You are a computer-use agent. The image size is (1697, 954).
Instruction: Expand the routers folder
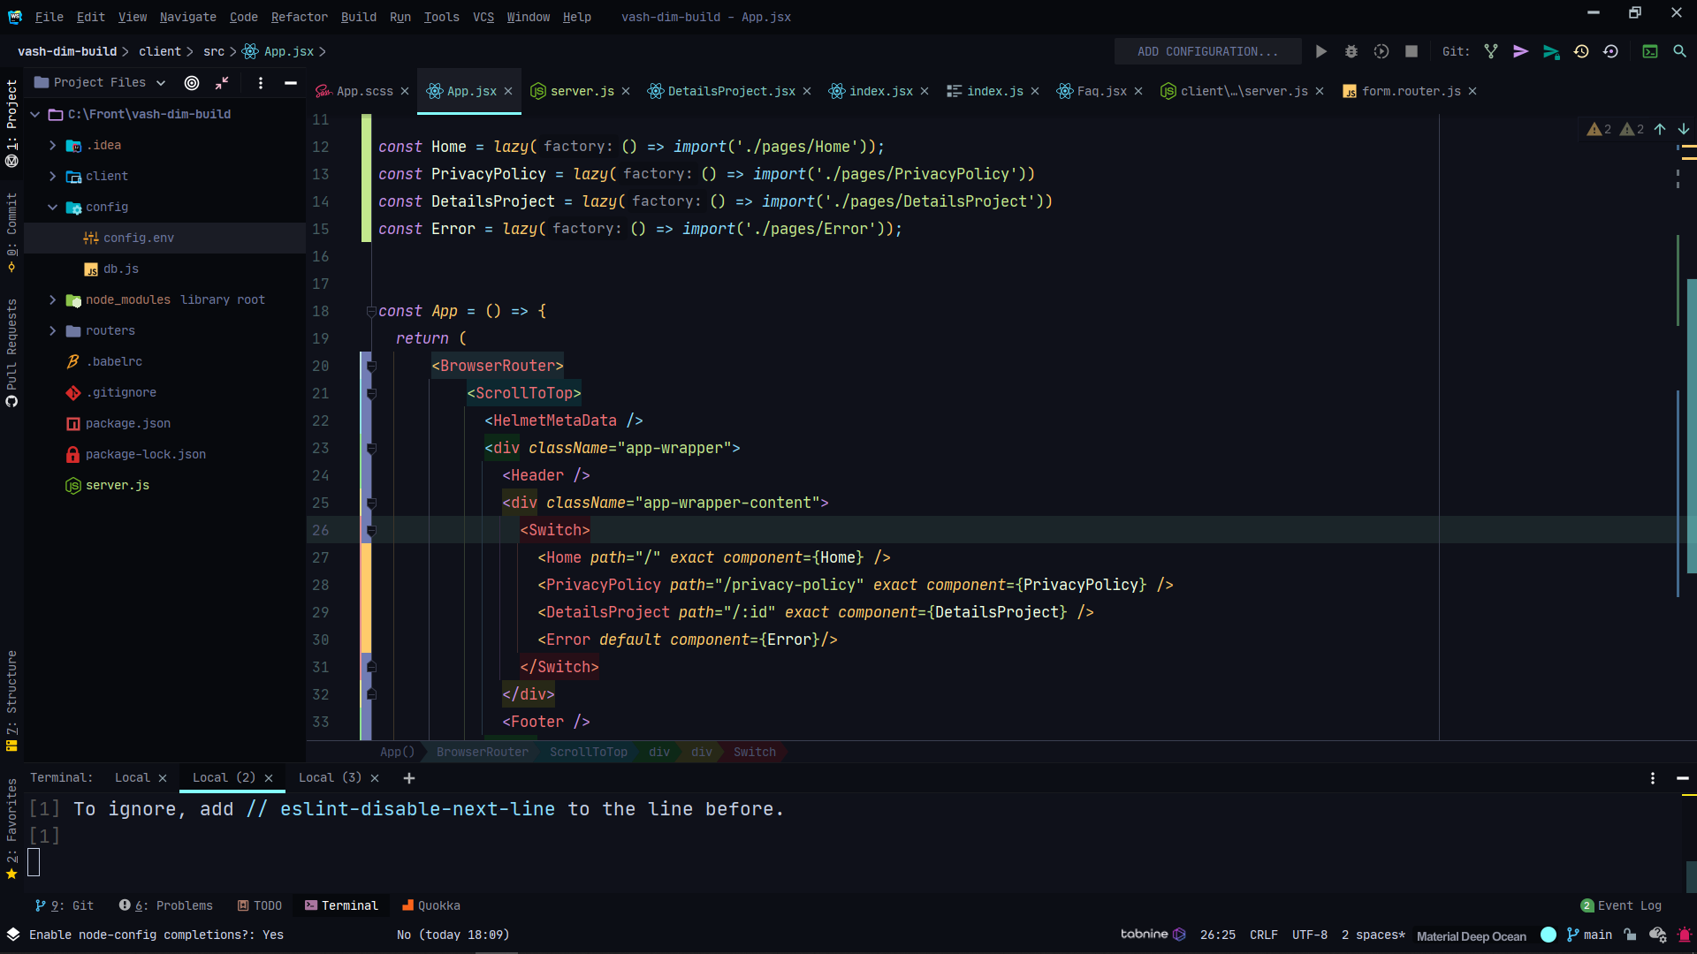53,331
